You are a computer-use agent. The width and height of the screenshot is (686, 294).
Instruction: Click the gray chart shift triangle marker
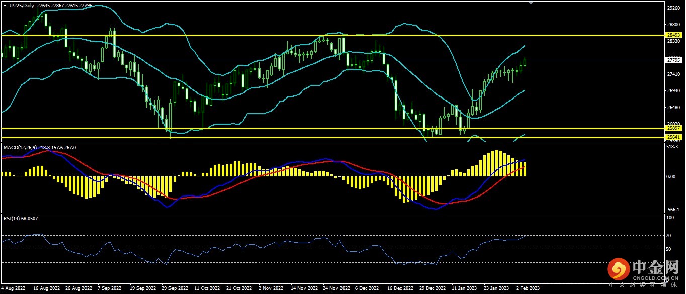(530, 3)
